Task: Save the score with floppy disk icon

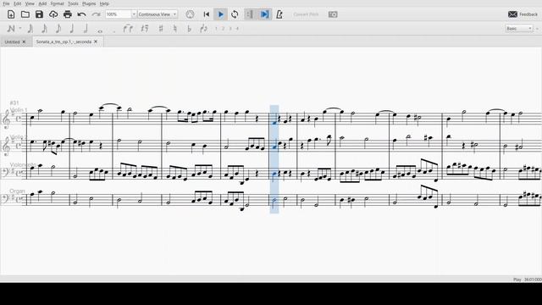Action: (x=39, y=14)
